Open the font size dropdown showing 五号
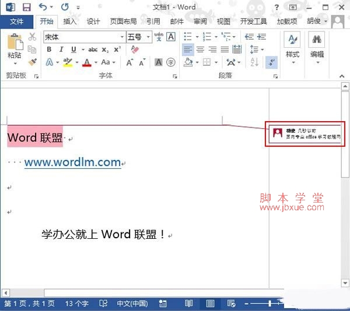Screen dimensions: 350x311 tap(139, 37)
